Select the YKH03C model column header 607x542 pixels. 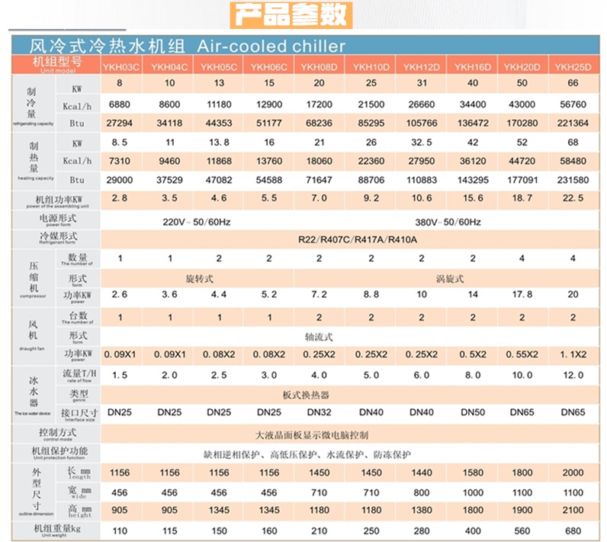point(120,67)
